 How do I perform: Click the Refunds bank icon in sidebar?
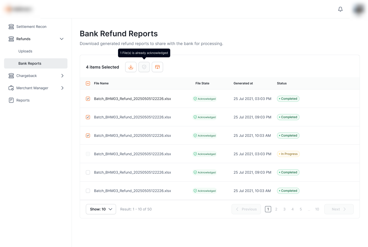point(11,39)
